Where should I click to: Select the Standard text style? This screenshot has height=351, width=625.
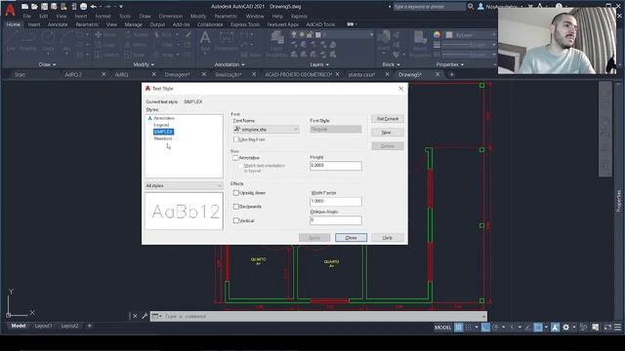click(x=163, y=138)
